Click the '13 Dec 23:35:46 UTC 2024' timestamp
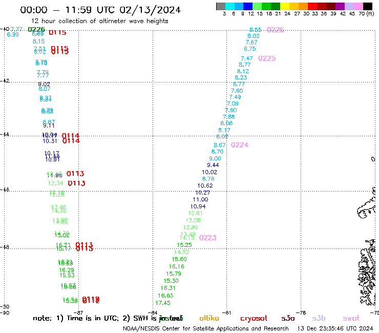Screen dimensions: 379x333 pos(335,328)
